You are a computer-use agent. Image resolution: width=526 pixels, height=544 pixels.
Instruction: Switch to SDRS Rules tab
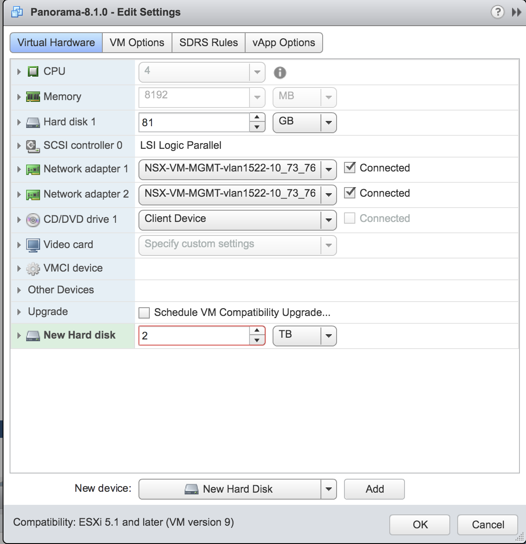(x=209, y=43)
